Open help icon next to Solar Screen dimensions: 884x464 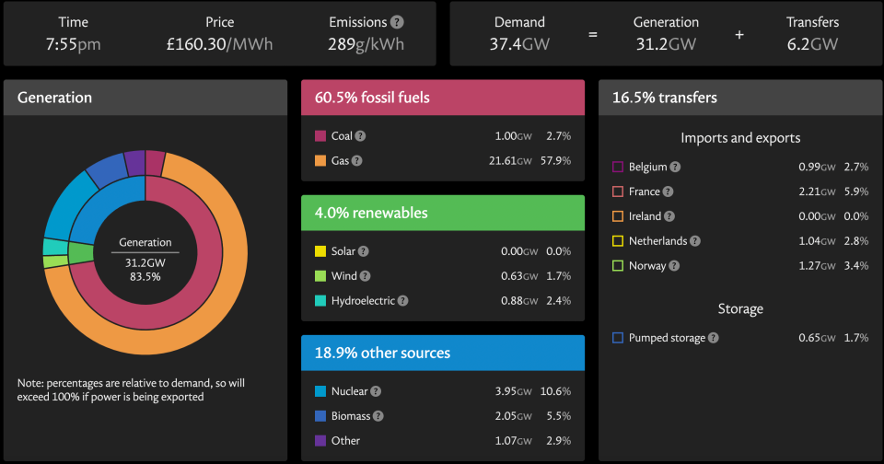(x=362, y=251)
